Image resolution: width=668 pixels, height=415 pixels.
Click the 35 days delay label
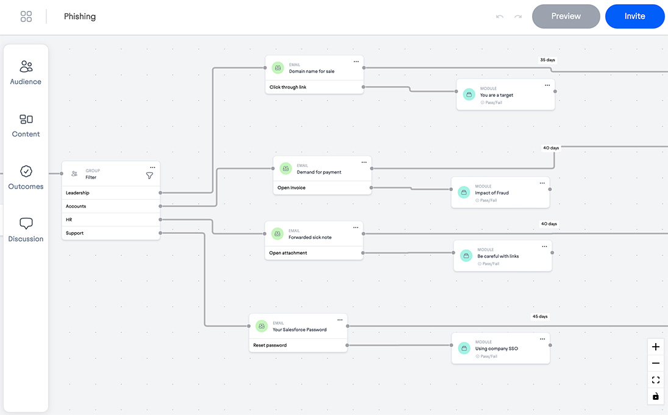tap(547, 60)
